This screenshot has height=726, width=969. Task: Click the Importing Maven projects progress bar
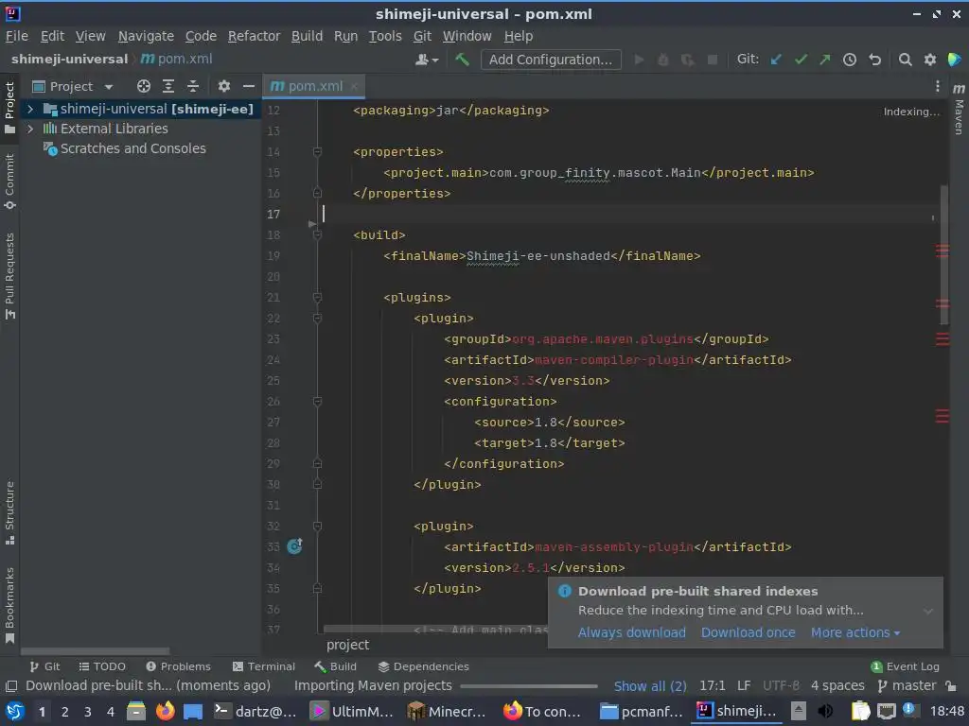pyautogui.click(x=529, y=686)
